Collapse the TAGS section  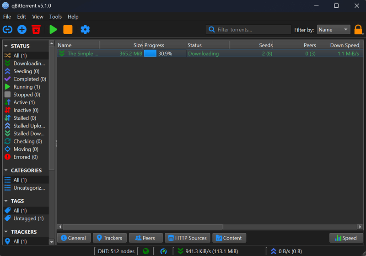6,201
